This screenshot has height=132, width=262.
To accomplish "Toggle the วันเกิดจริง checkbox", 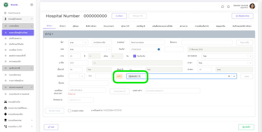I will (135, 56).
